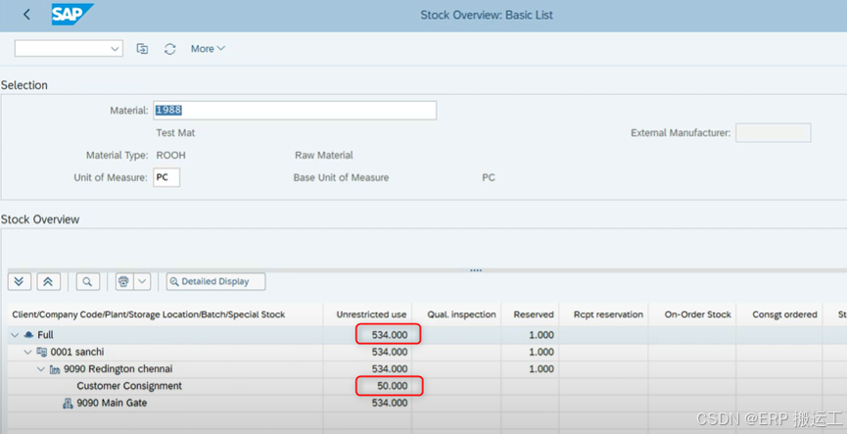Click the 534.000 value in Main Gate row

click(390, 403)
